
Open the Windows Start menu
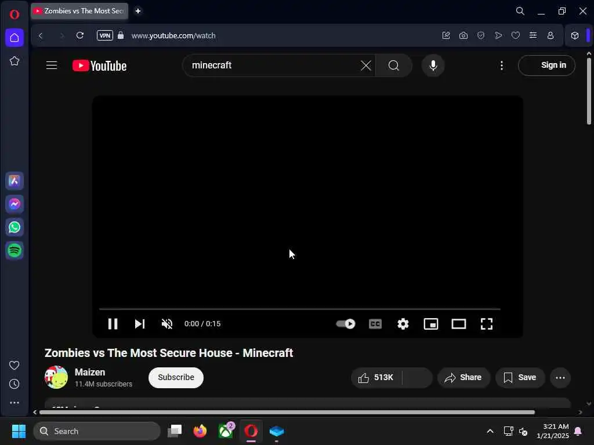pos(19,431)
